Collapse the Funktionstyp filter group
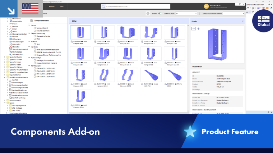The image size is (273, 153). 29,58
